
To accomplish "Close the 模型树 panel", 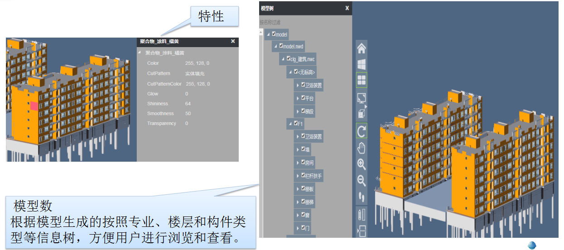I will click(347, 8).
